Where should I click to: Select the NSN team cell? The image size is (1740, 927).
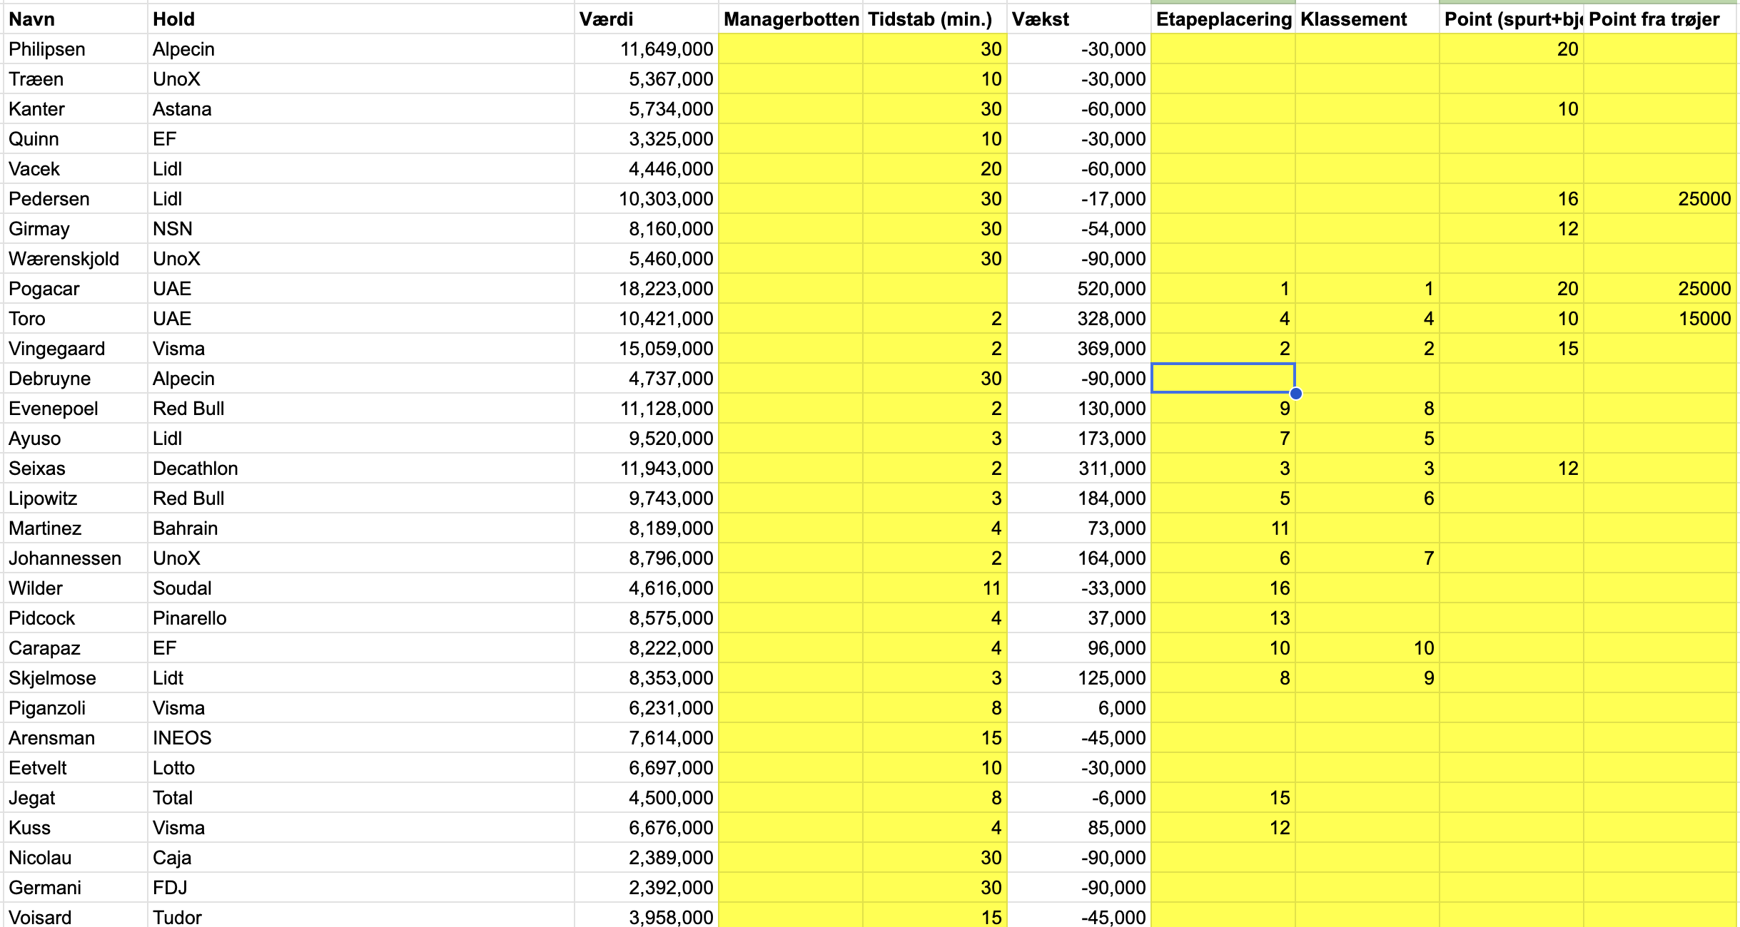[x=361, y=229]
